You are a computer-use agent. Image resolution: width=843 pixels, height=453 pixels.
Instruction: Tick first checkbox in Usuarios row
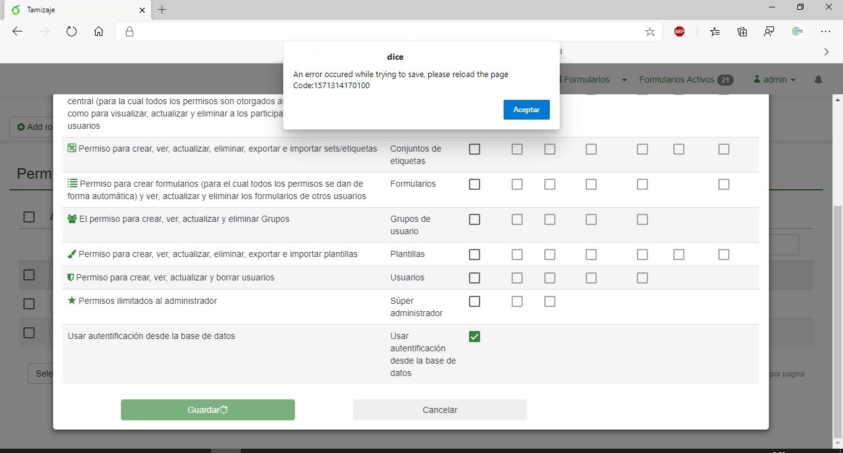pyautogui.click(x=474, y=278)
